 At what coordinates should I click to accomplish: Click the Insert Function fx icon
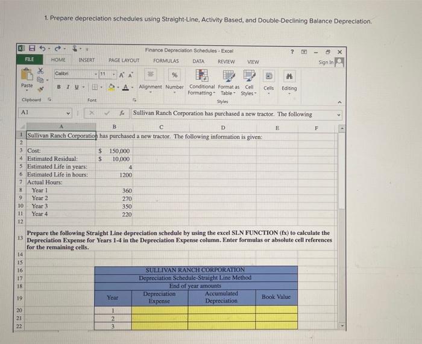pyautogui.click(x=122, y=113)
